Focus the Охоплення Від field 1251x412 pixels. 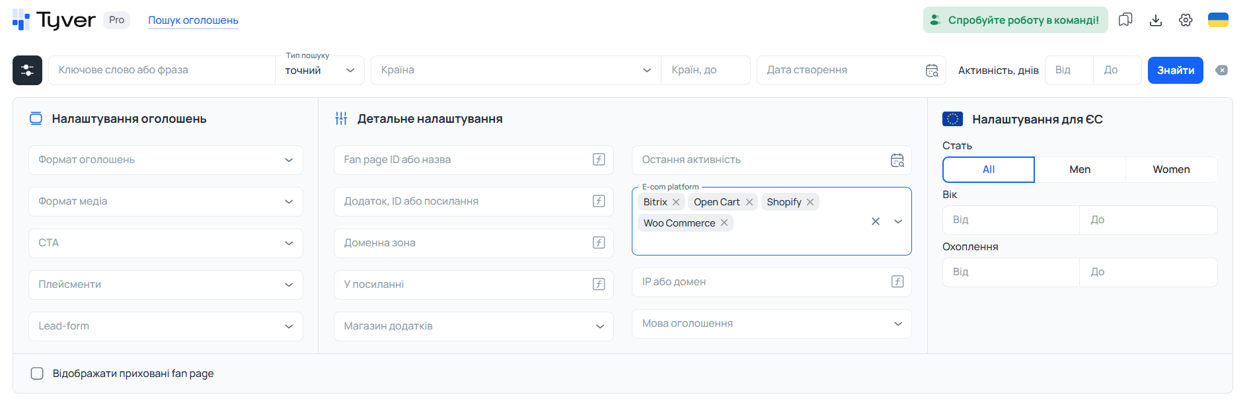tap(1011, 272)
